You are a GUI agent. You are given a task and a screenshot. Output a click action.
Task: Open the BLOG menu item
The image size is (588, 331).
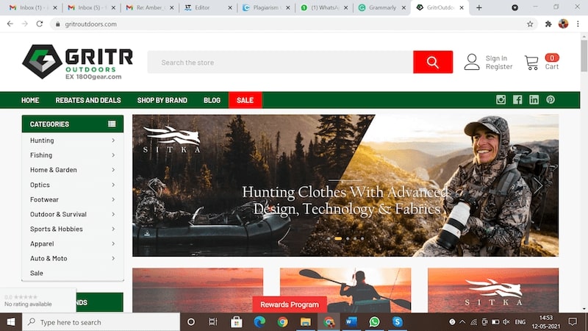click(212, 100)
